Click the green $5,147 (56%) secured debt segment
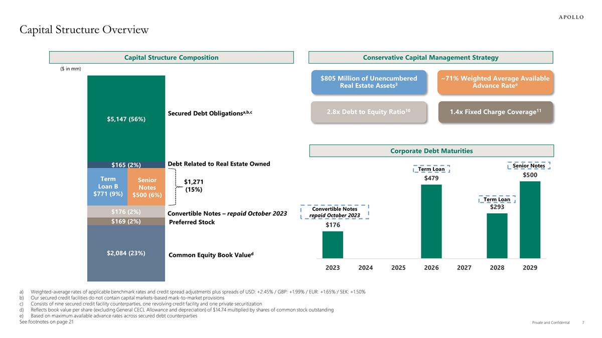The image size is (602, 338). (x=126, y=119)
